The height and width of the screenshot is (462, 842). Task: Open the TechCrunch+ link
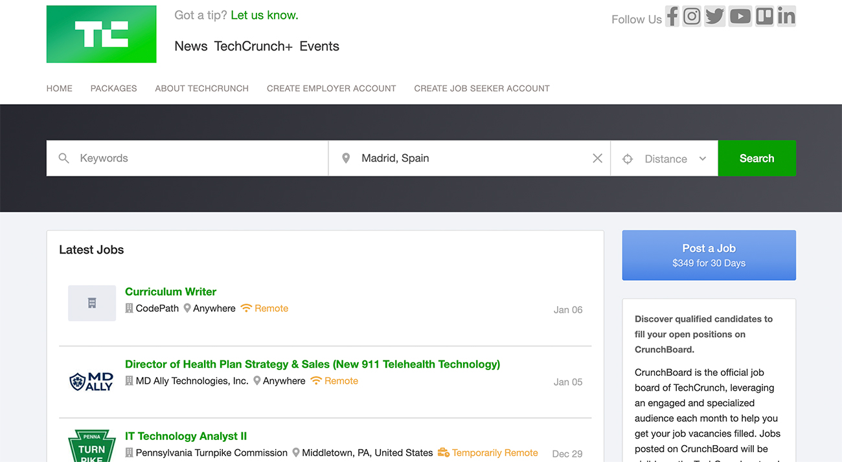[253, 46]
